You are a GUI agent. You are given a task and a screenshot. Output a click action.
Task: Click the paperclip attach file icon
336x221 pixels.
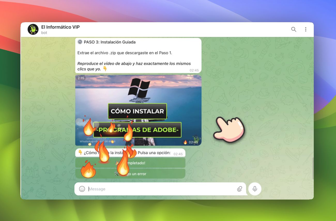[x=240, y=189]
